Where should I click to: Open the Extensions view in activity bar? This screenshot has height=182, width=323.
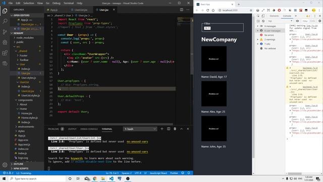(5, 53)
